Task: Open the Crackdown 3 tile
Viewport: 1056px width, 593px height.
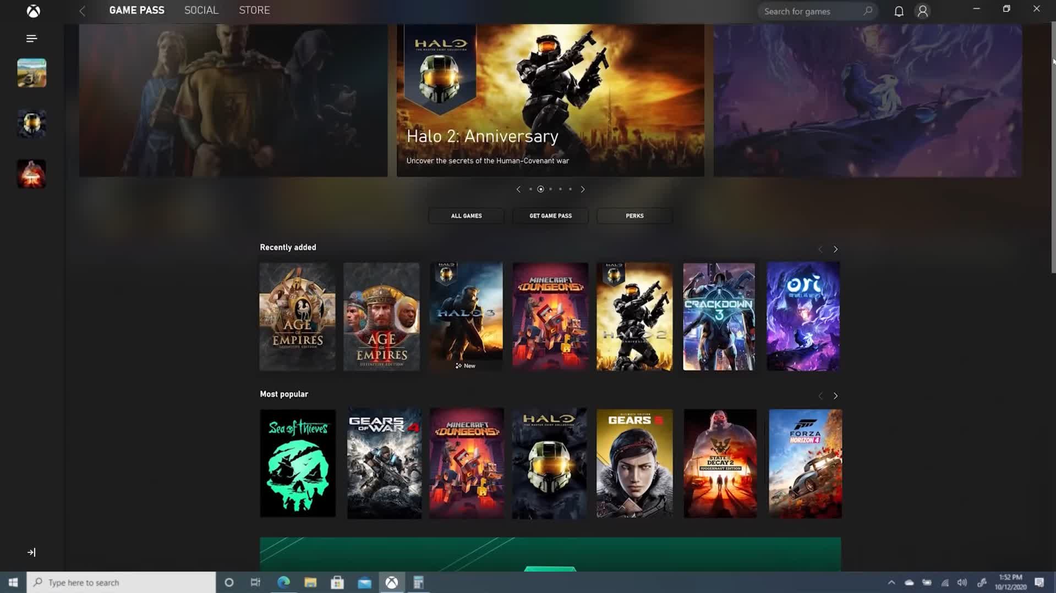Action: click(719, 317)
